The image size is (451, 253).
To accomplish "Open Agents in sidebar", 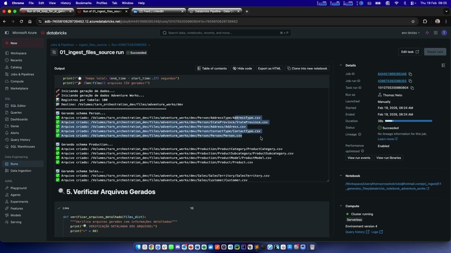I will [x=16, y=195].
